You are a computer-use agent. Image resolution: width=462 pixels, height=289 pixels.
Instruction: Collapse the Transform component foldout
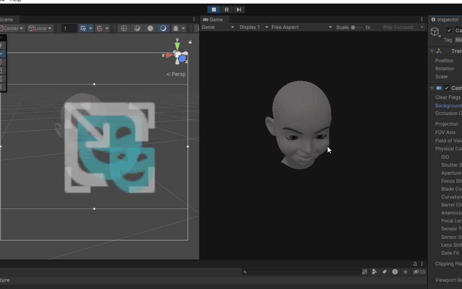[x=432, y=51]
